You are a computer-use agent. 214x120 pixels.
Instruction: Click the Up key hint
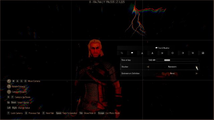[x=8, y=102]
